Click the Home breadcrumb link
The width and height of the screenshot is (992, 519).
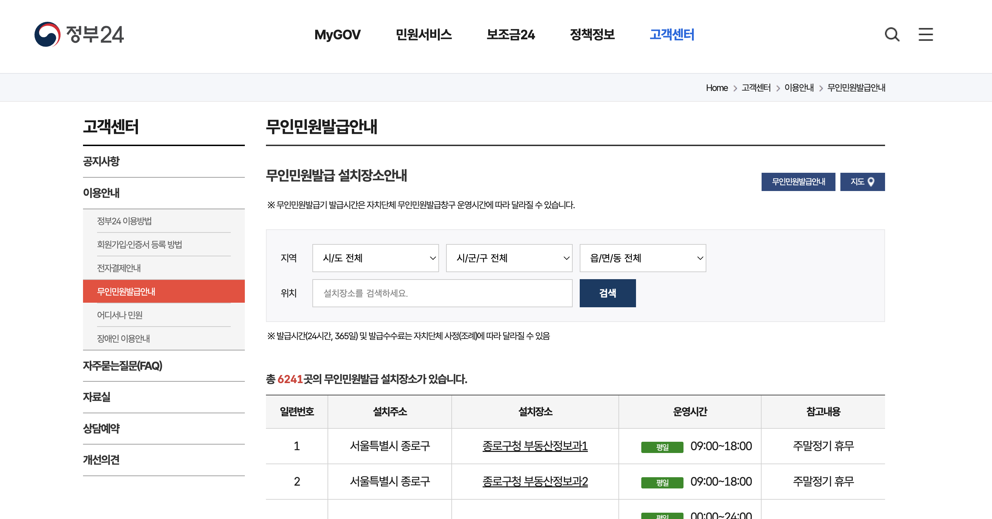[717, 88]
